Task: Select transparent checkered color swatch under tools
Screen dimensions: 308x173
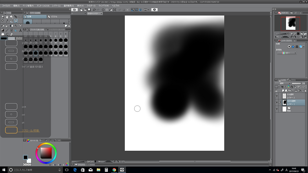Action: (x=19, y=38)
